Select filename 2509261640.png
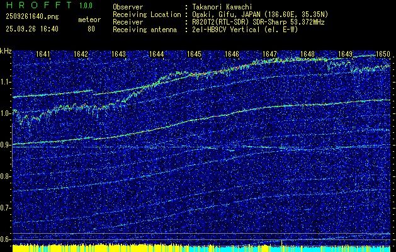The width and height of the screenshot is (396, 252). [32, 17]
